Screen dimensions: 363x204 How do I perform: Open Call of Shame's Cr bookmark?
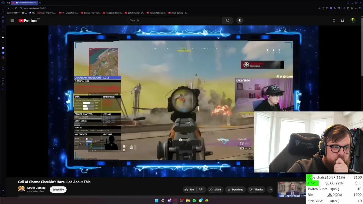pyautogui.click(x=134, y=13)
